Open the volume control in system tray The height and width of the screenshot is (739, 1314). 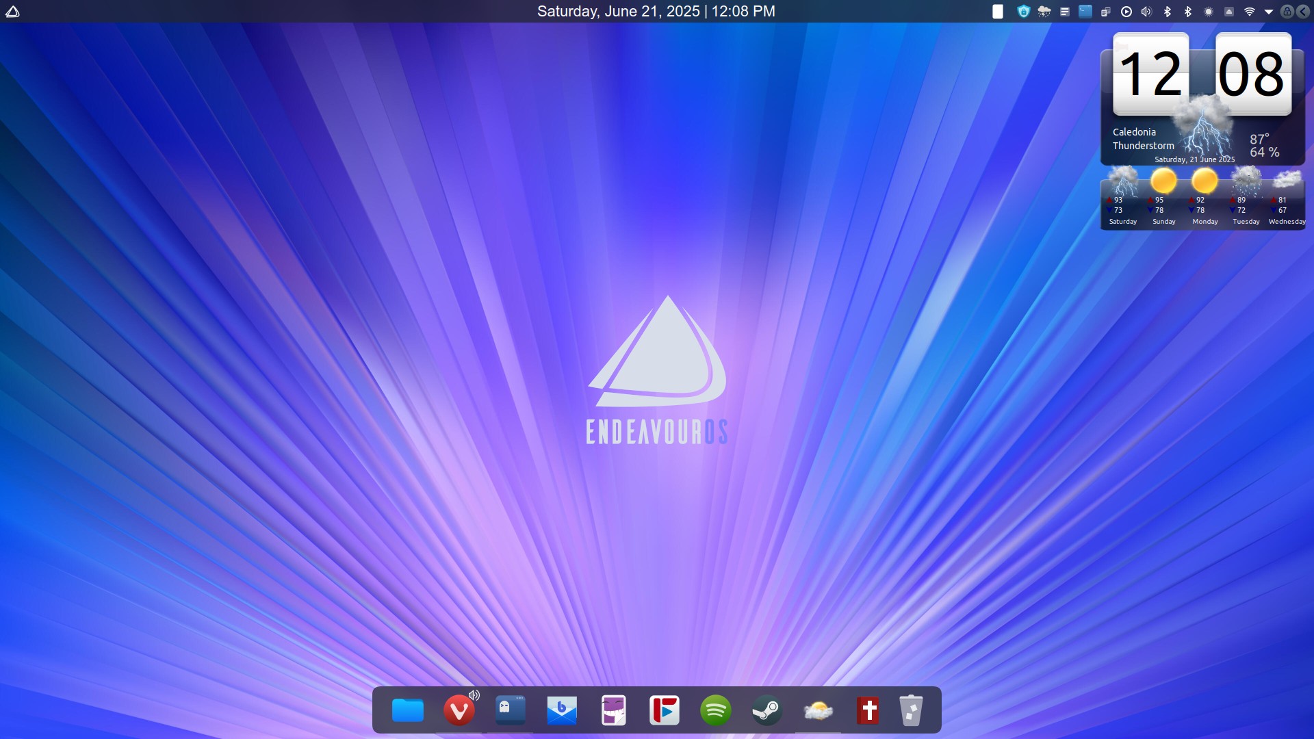click(1146, 12)
